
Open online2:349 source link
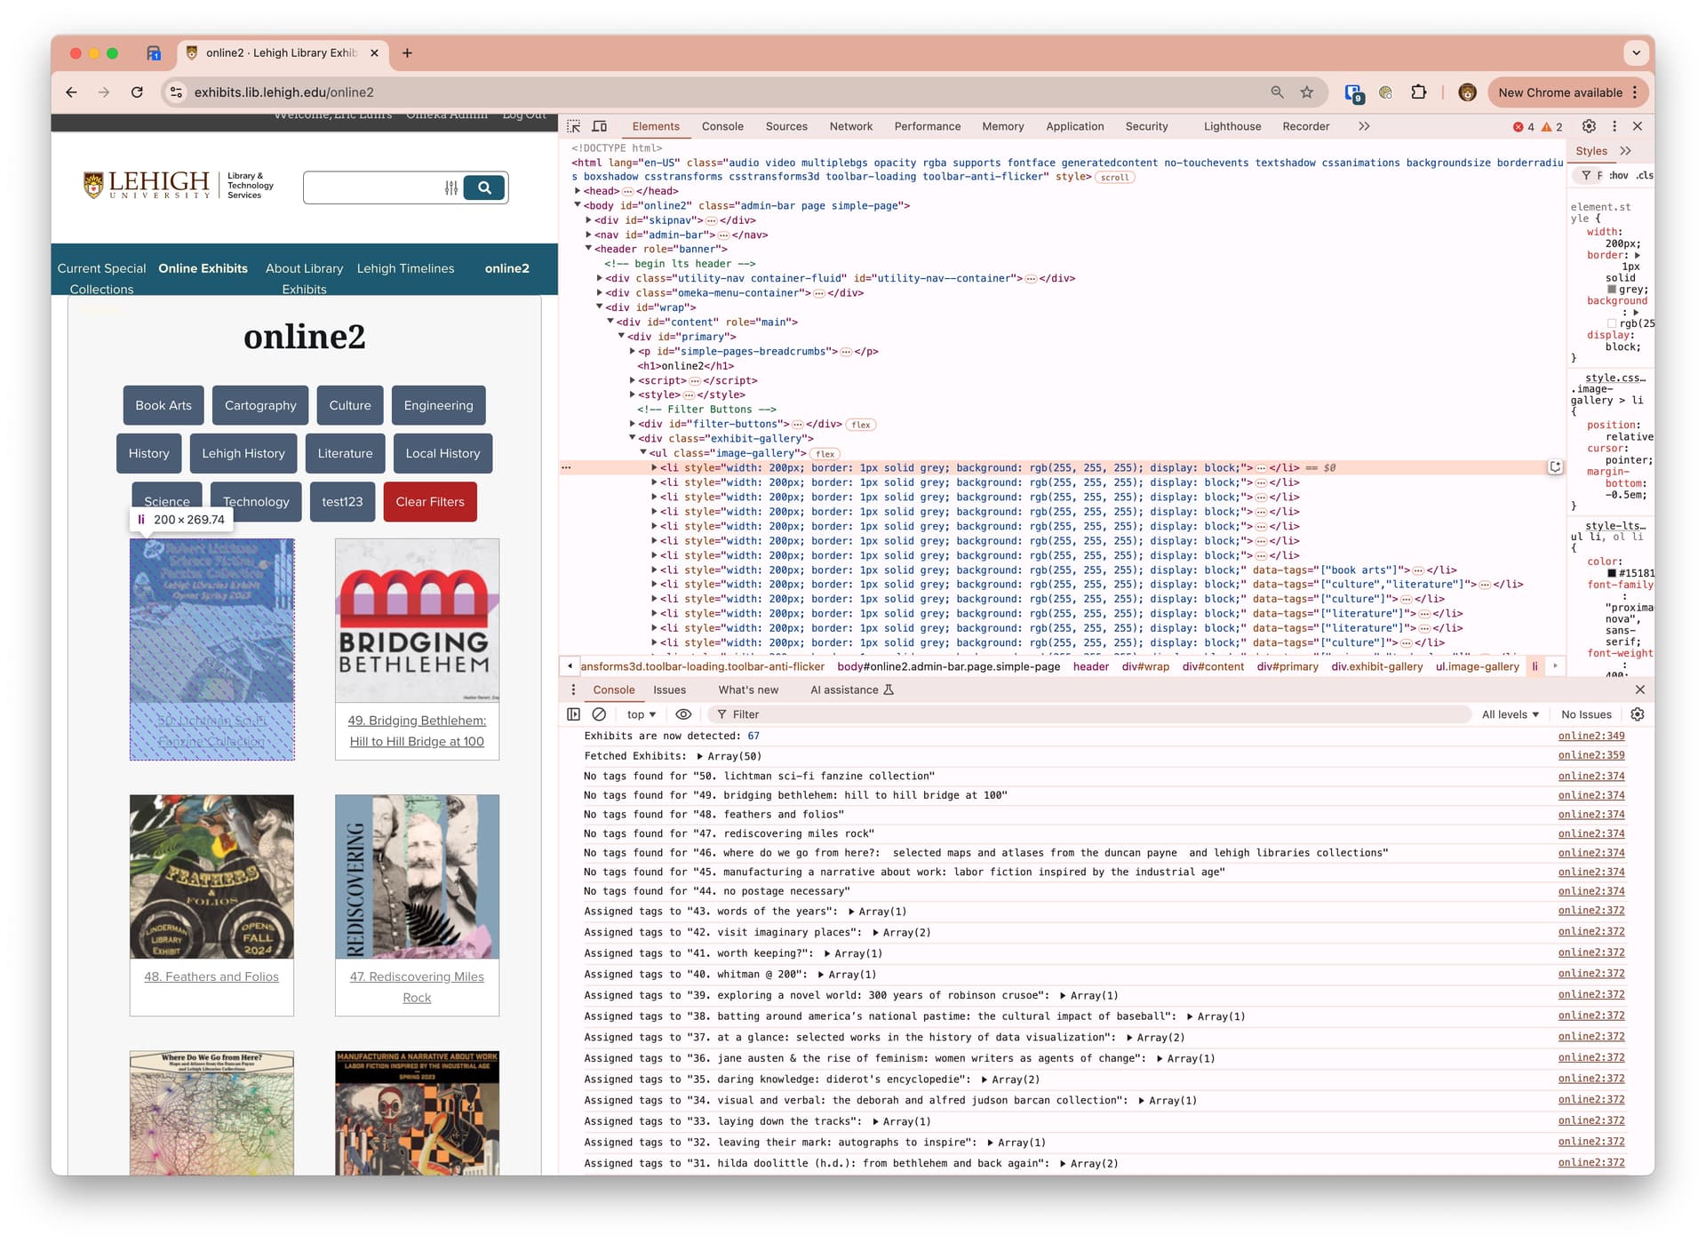(1590, 736)
